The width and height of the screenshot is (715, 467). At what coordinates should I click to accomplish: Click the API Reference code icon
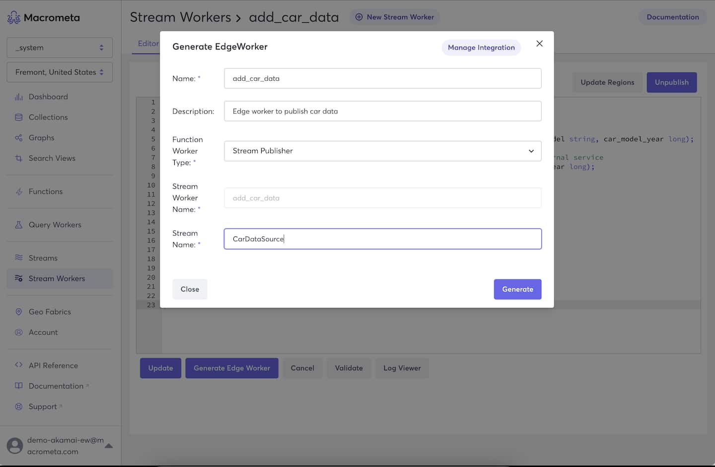(x=19, y=365)
